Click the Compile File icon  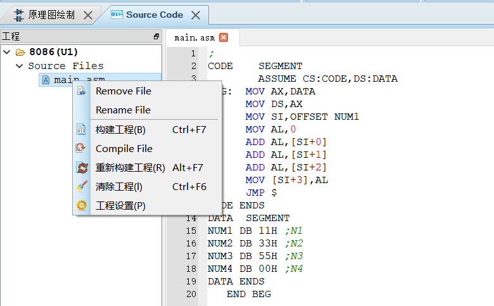80,148
